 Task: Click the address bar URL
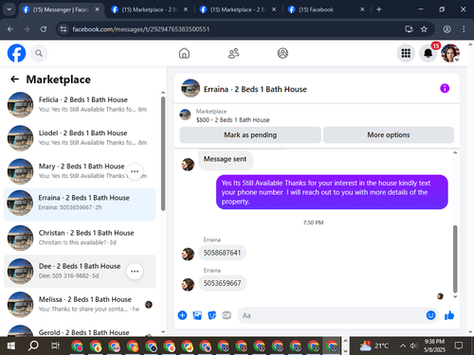click(141, 29)
